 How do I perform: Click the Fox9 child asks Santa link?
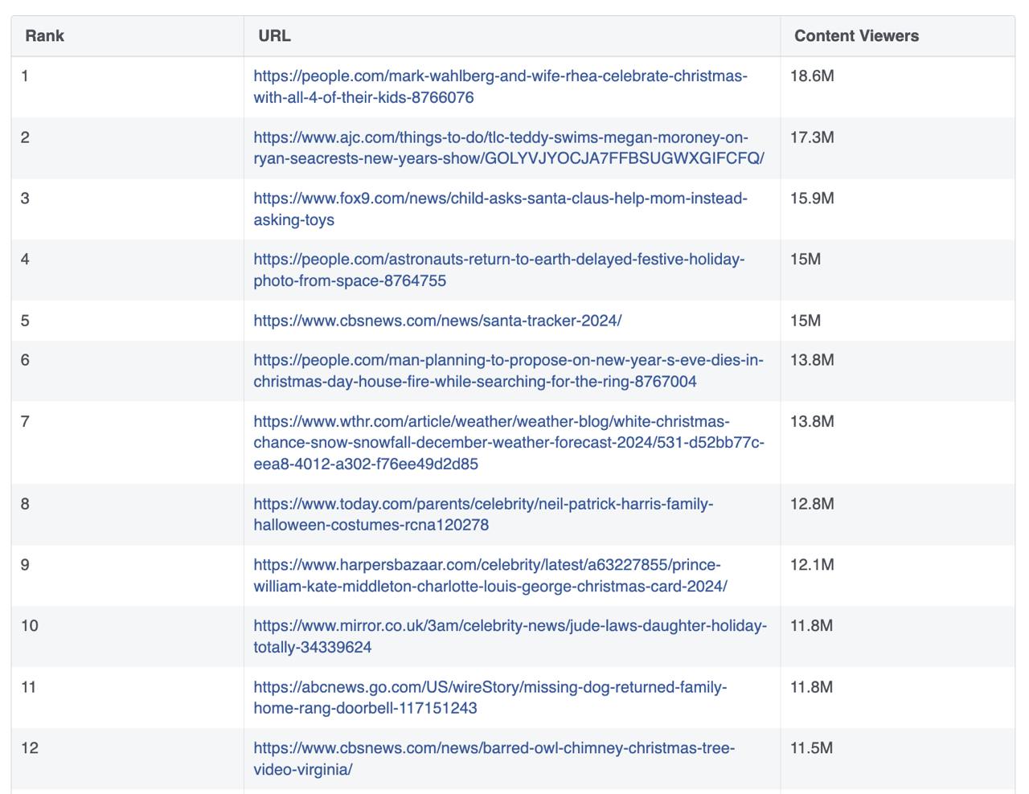pyautogui.click(x=500, y=198)
